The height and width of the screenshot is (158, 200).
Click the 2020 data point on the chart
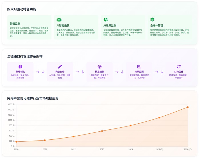[x=16, y=142]
